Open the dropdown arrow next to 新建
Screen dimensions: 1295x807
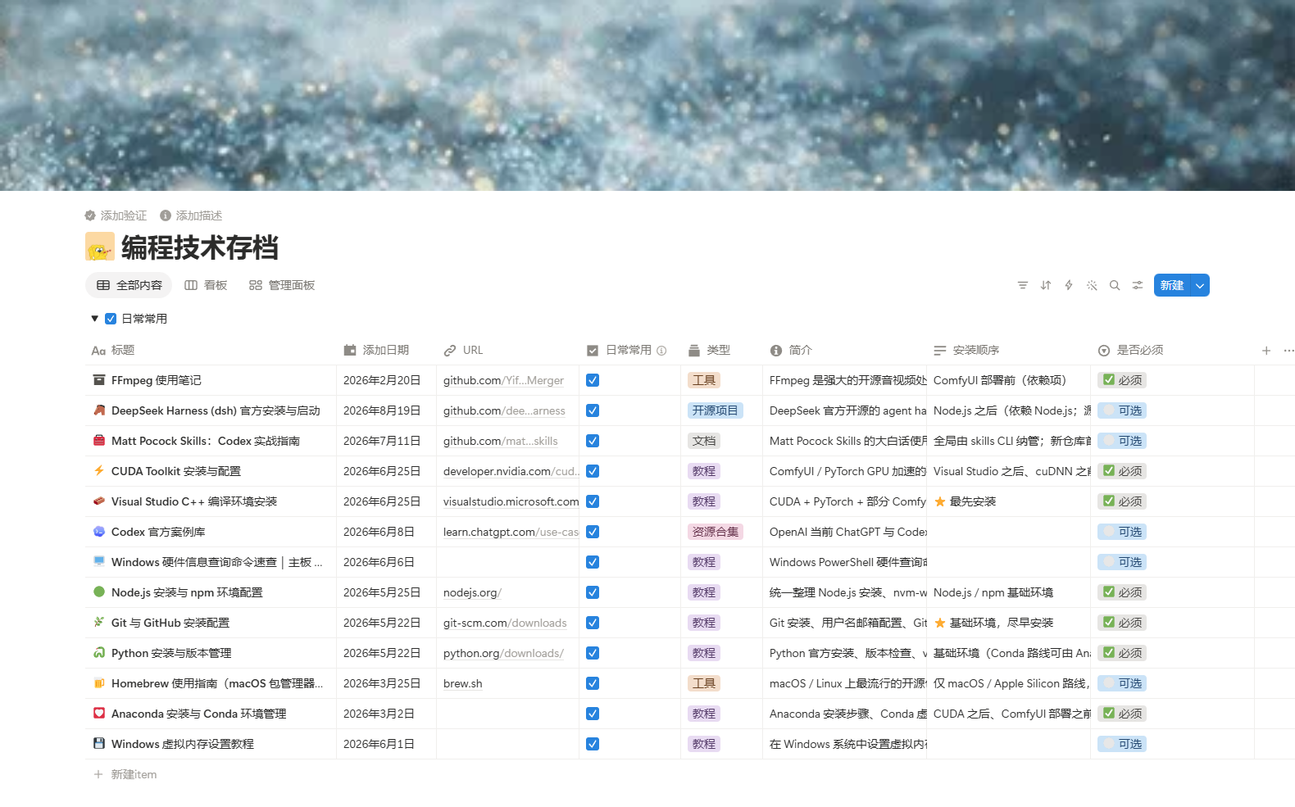[1200, 285]
